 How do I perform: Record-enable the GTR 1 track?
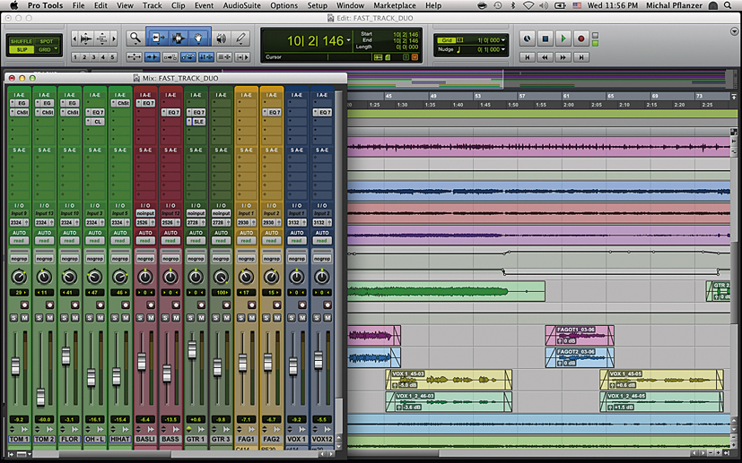(201, 305)
